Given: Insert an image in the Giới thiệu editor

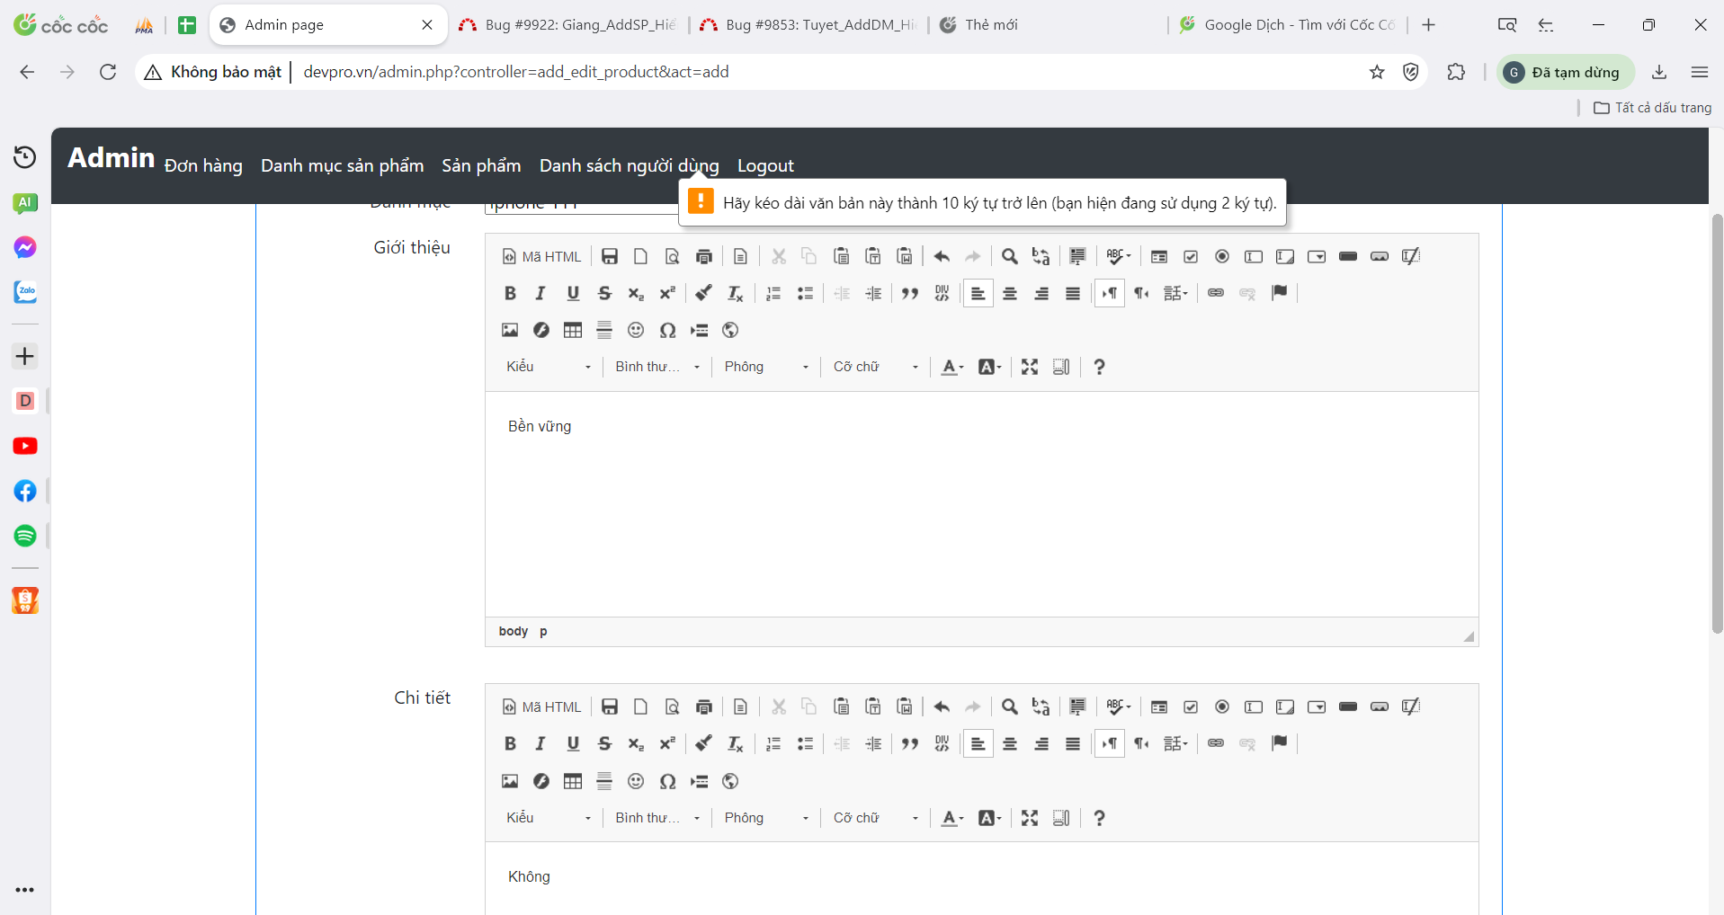Looking at the screenshot, I should click(510, 330).
